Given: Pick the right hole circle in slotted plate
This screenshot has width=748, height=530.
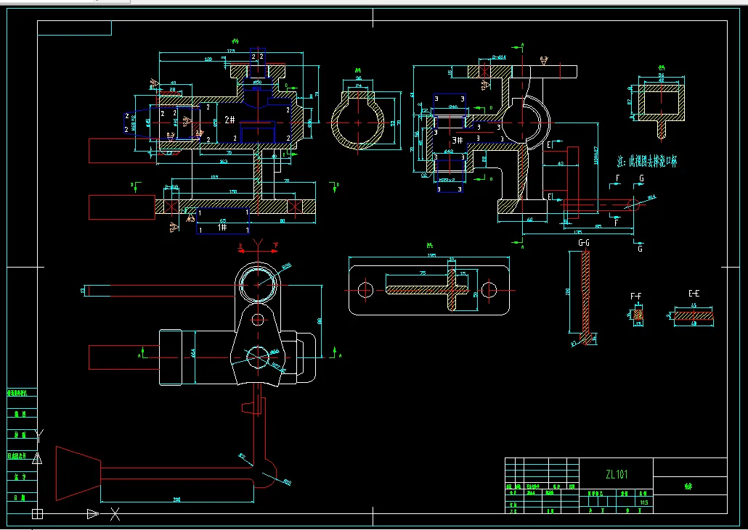Looking at the screenshot, I should pyautogui.click(x=489, y=290).
